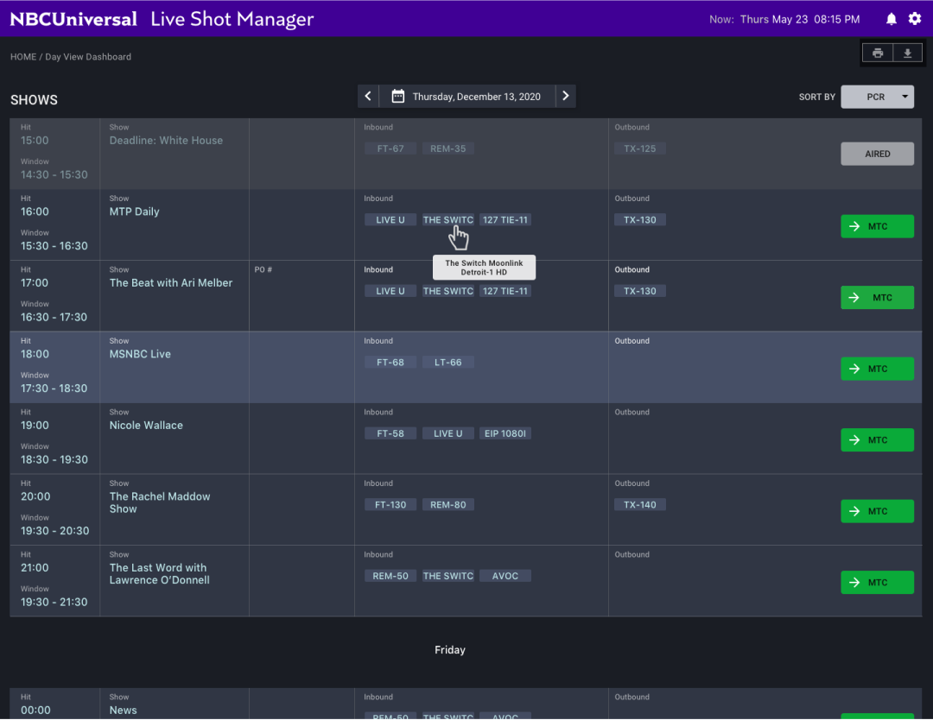Image resolution: width=933 pixels, height=720 pixels.
Task: Open MTC for Nicole Wallace
Action: pos(877,440)
